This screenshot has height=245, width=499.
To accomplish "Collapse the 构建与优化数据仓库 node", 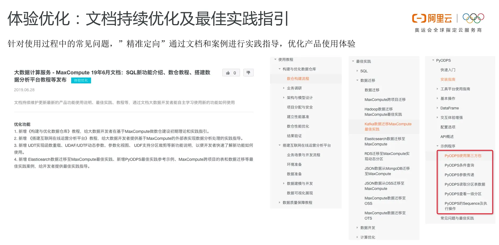I will click(x=280, y=69).
